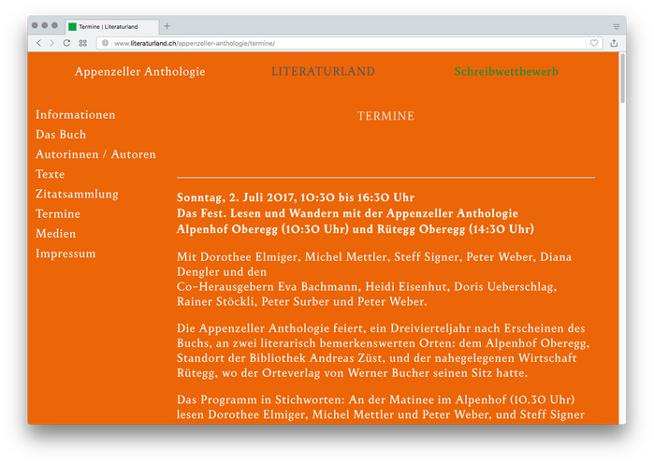Click the page scrollbar thumb

[622, 78]
